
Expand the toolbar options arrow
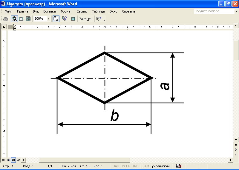104,20
